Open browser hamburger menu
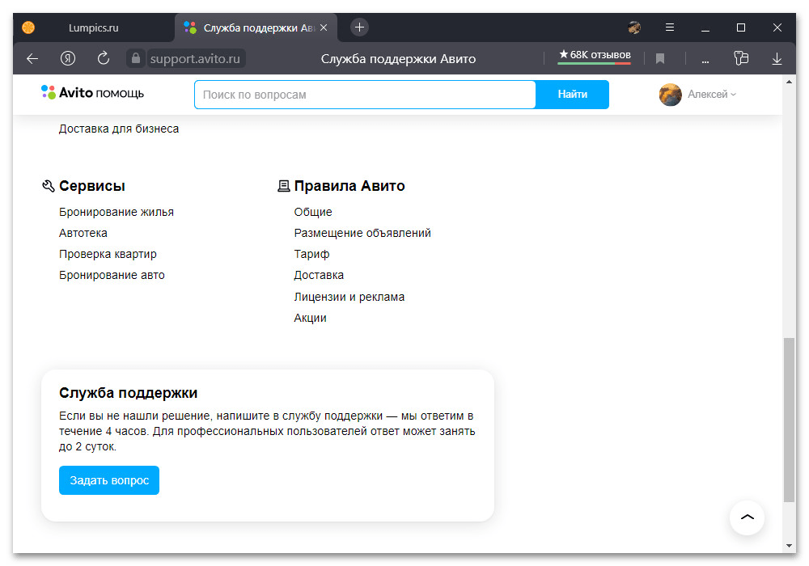Viewport: 809px width, 566px height. click(670, 27)
